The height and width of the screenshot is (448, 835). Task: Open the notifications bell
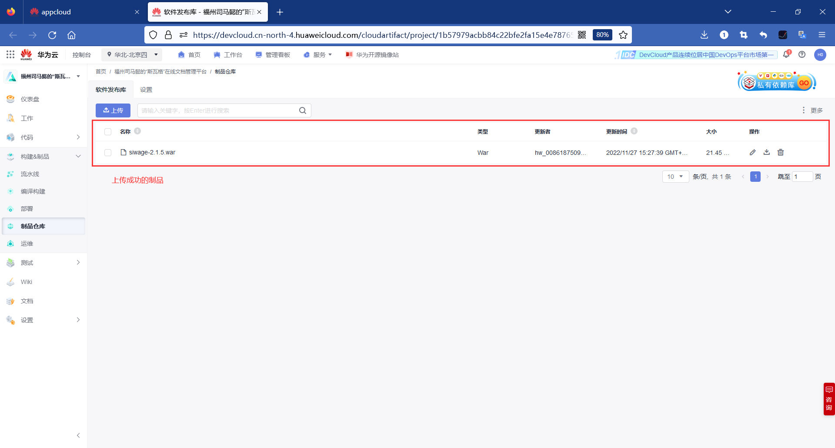[786, 54]
